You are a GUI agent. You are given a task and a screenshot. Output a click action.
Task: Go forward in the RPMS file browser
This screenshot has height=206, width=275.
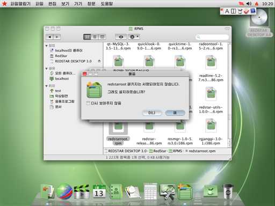click(x=57, y=37)
